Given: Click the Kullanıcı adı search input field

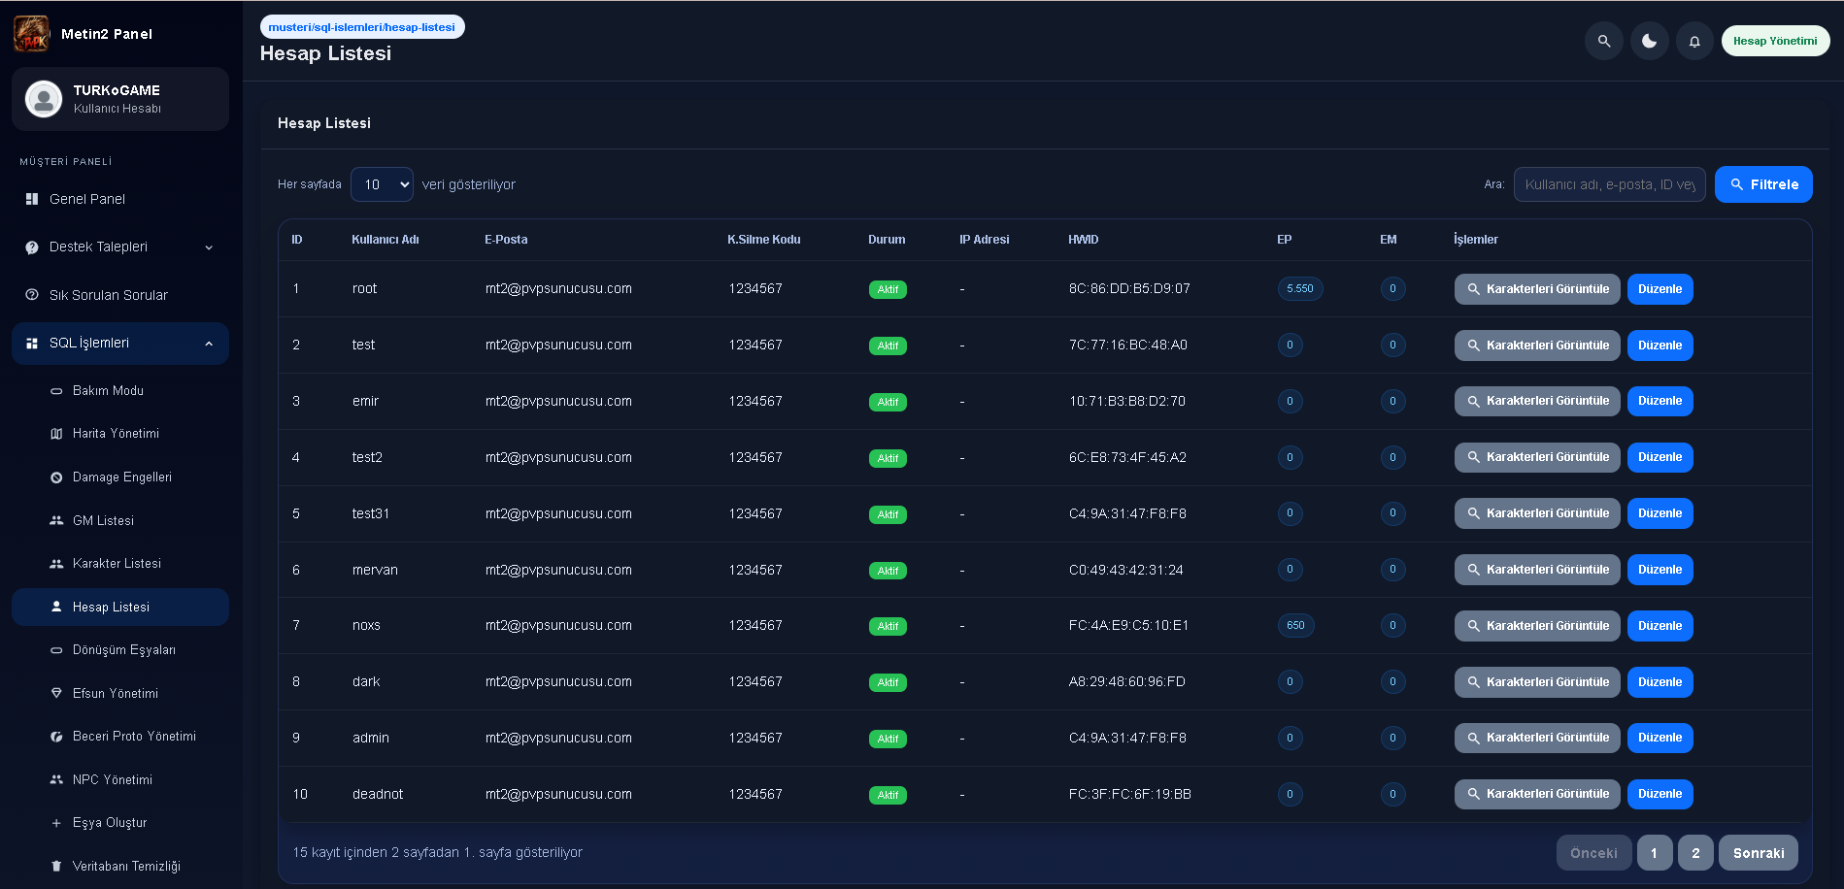Looking at the screenshot, I should click(1609, 184).
